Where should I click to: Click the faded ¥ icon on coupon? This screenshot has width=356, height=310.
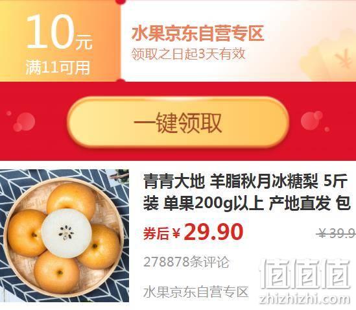[x=342, y=58]
